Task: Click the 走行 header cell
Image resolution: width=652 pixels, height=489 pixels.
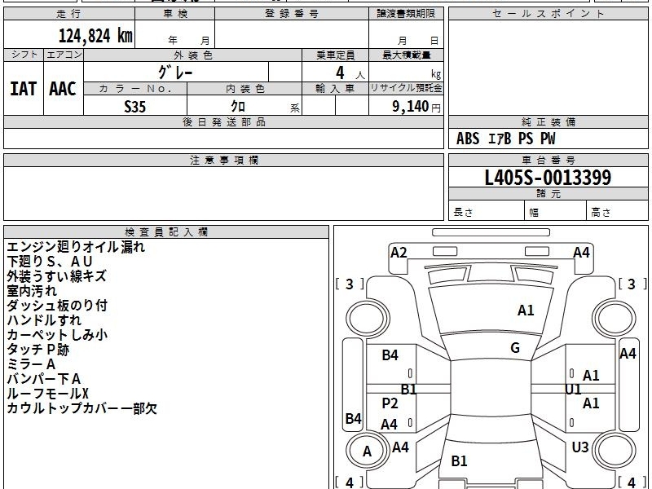Action: pyautogui.click(x=69, y=14)
